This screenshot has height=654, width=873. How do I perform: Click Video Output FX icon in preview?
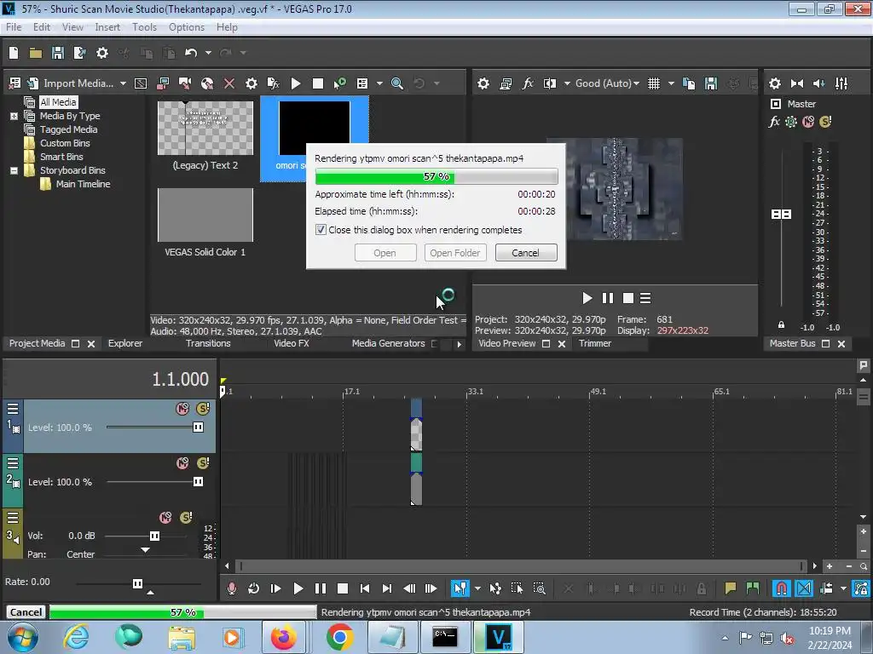coord(527,83)
